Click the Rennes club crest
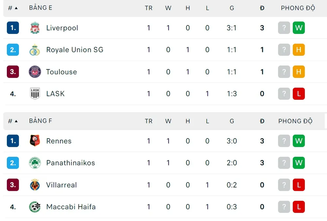The image size is (327, 221). pyautogui.click(x=35, y=141)
